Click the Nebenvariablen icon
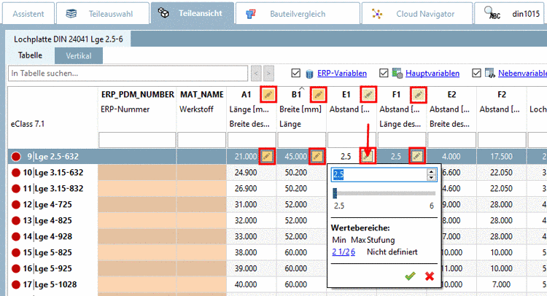 click(x=490, y=73)
